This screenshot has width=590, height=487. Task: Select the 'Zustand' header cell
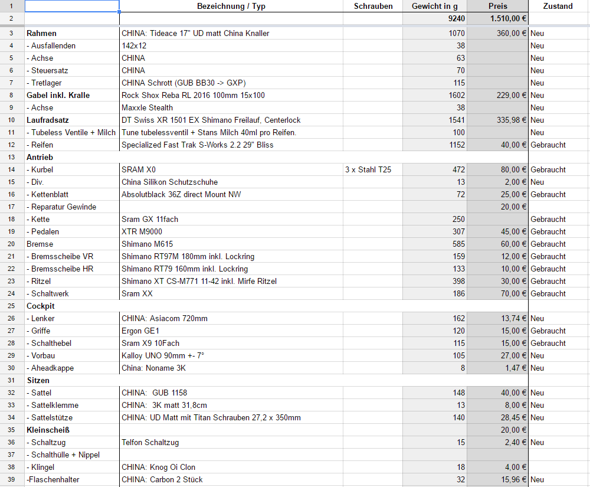558,6
